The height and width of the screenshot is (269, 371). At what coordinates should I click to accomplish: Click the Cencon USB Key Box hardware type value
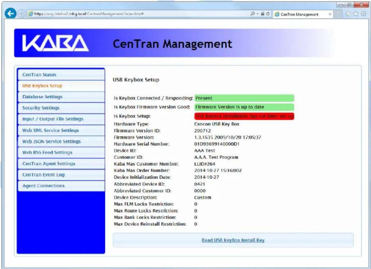coord(217,124)
